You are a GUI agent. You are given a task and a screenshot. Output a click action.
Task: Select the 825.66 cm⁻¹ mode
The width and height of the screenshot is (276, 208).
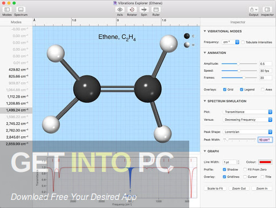click(16, 77)
